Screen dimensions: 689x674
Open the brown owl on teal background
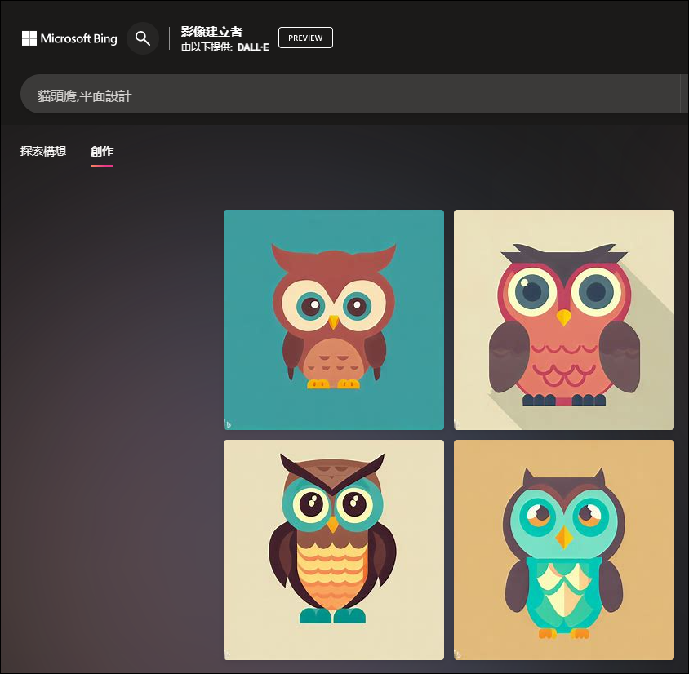[334, 320]
